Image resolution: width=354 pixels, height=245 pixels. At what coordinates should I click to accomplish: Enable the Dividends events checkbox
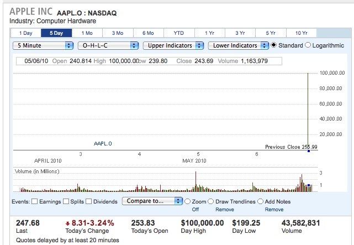pyautogui.click(x=89, y=201)
